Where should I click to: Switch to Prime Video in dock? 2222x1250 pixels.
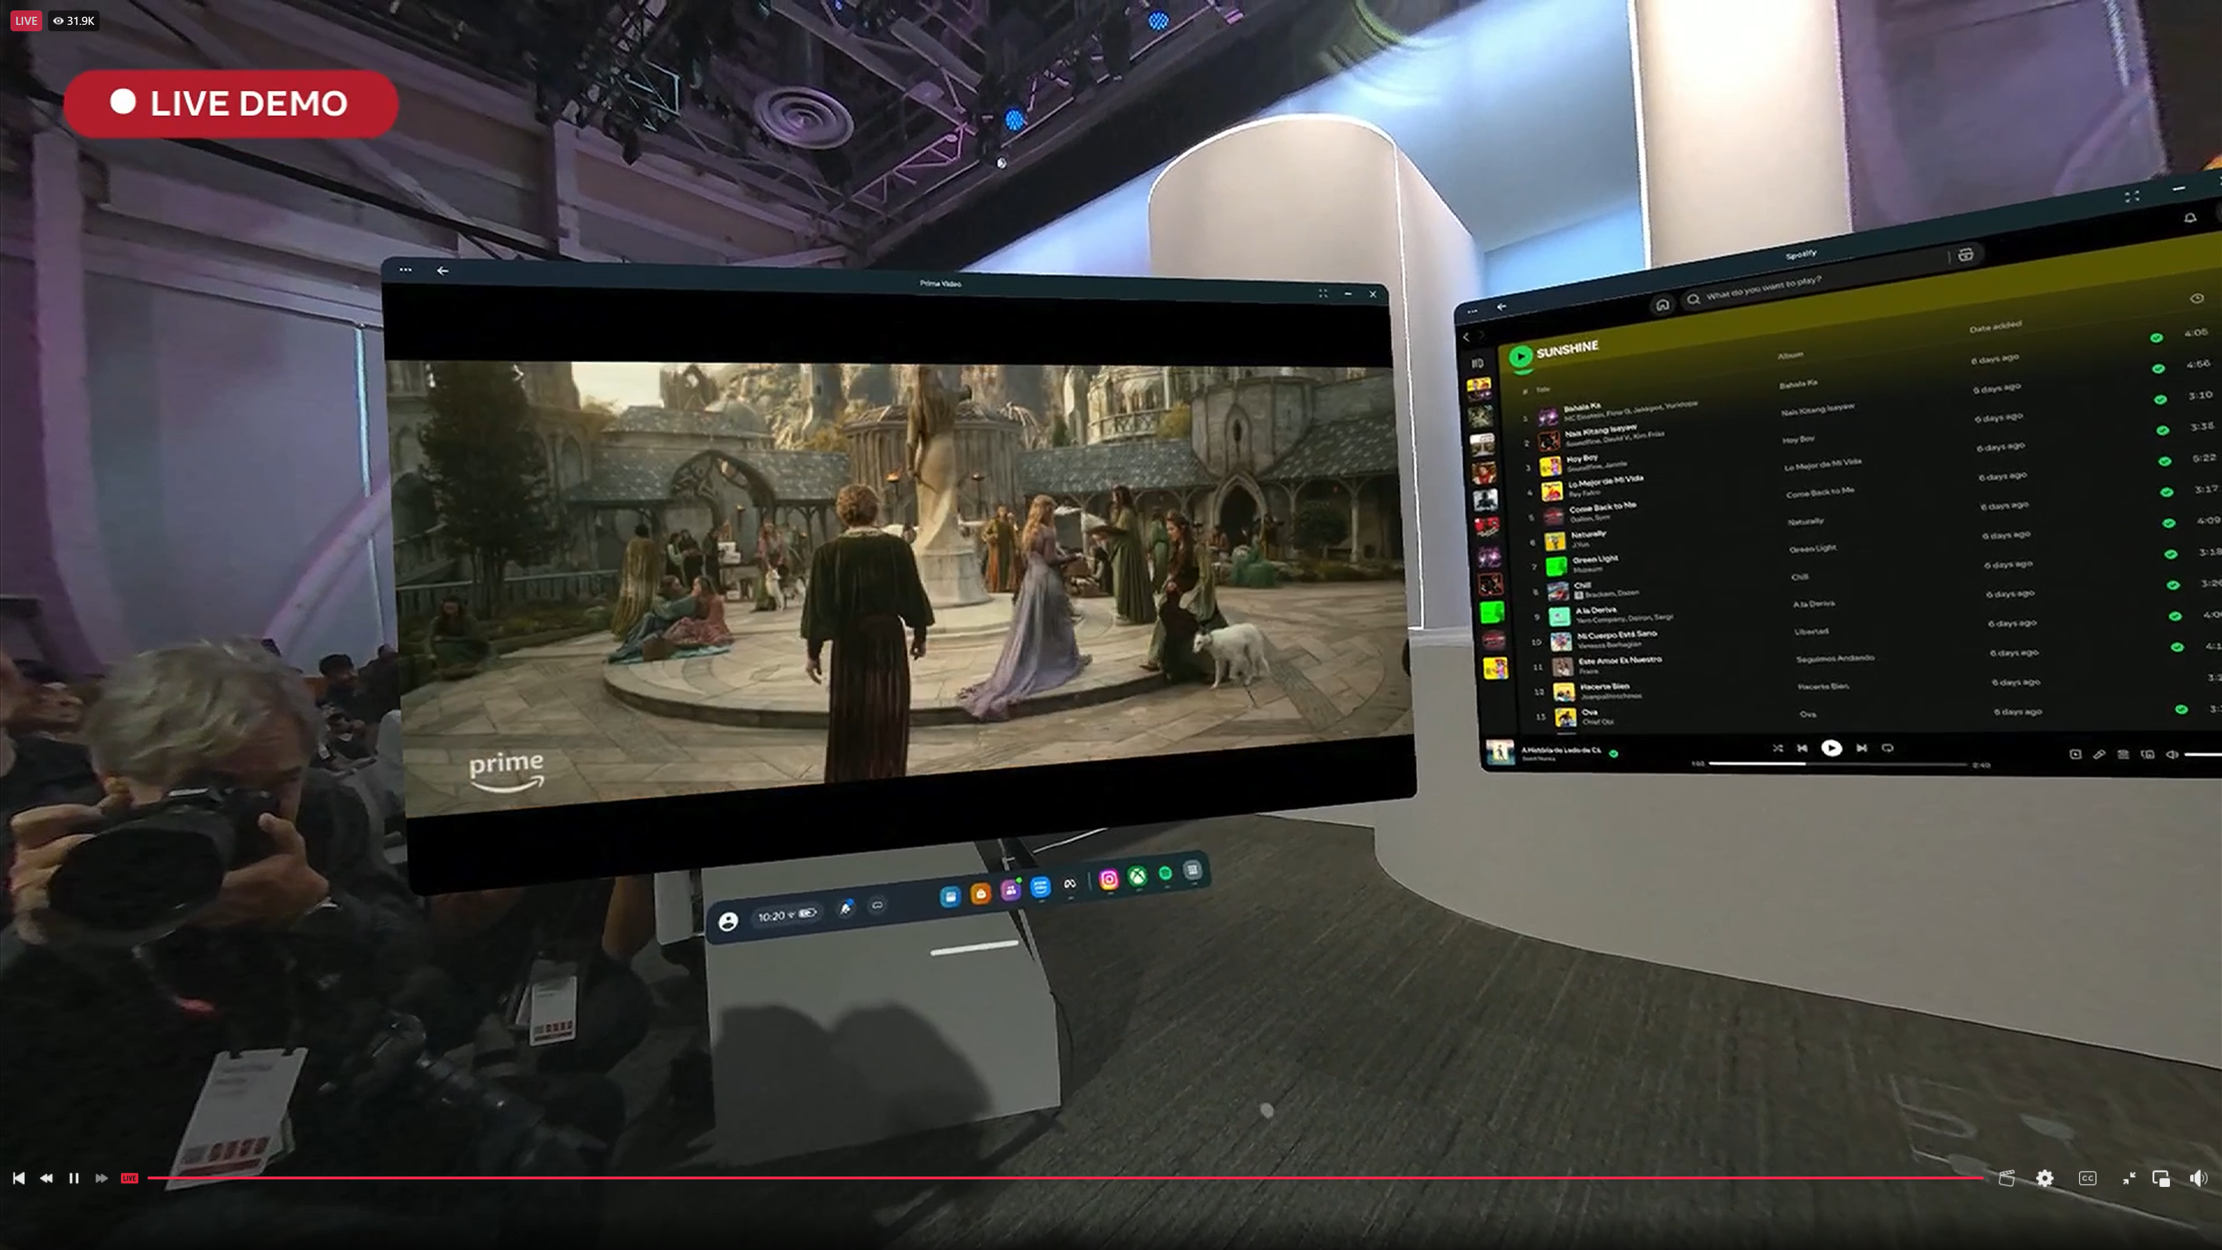1040,887
